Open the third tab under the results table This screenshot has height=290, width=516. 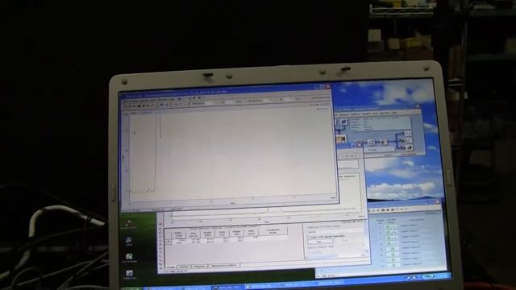199,266
